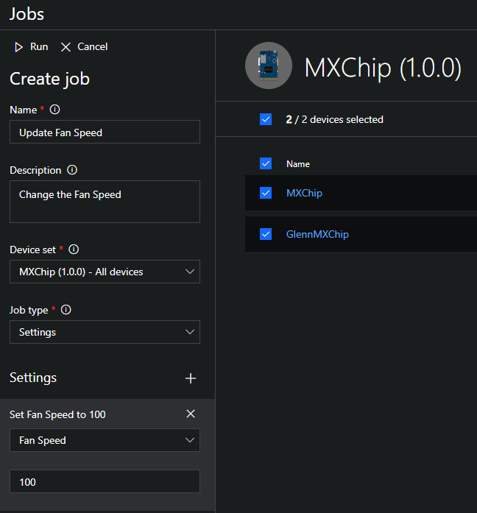This screenshot has width=477, height=513.
Task: Expand the Fan Speed setting dropdown
Action: click(x=105, y=440)
